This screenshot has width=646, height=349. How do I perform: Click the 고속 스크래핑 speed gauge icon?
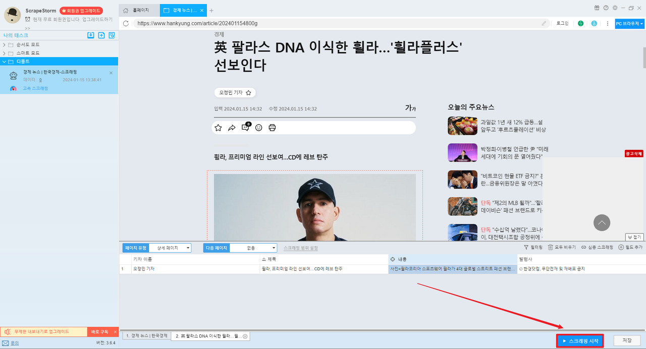pyautogui.click(x=14, y=88)
